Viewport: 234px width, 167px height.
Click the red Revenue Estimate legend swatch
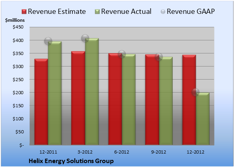pos(24,12)
